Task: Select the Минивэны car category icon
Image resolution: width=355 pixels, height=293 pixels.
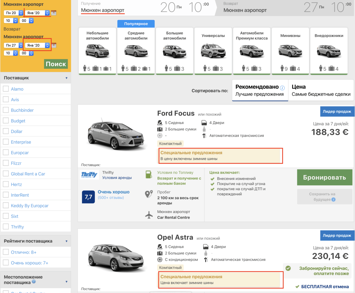Action: [290, 51]
